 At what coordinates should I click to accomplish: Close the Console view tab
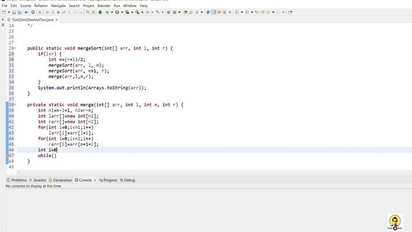(95, 180)
